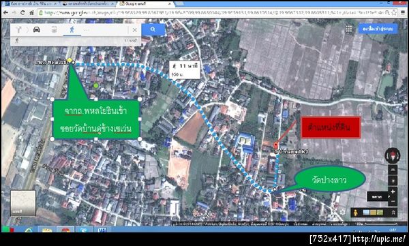Screen dimensions: 409x246
Task: Bookmark the page with star icon
Action: pyautogui.click(x=395, y=12)
